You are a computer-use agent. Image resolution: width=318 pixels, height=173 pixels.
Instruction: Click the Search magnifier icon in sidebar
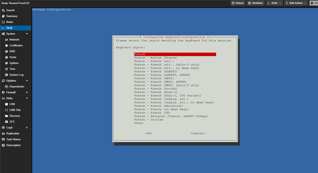[3, 10]
